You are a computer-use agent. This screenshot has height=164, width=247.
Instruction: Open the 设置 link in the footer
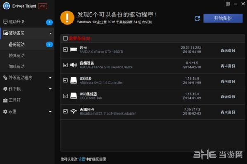82,159
